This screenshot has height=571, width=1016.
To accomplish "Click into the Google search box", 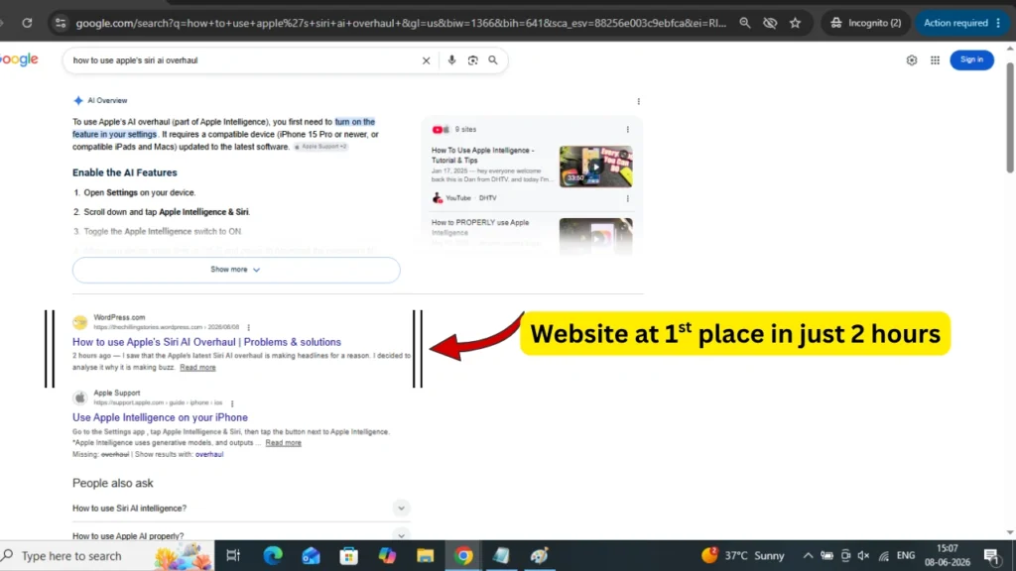I will pos(243,60).
